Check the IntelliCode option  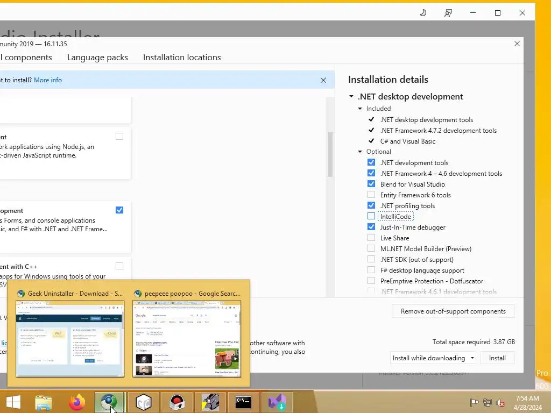pos(371,216)
